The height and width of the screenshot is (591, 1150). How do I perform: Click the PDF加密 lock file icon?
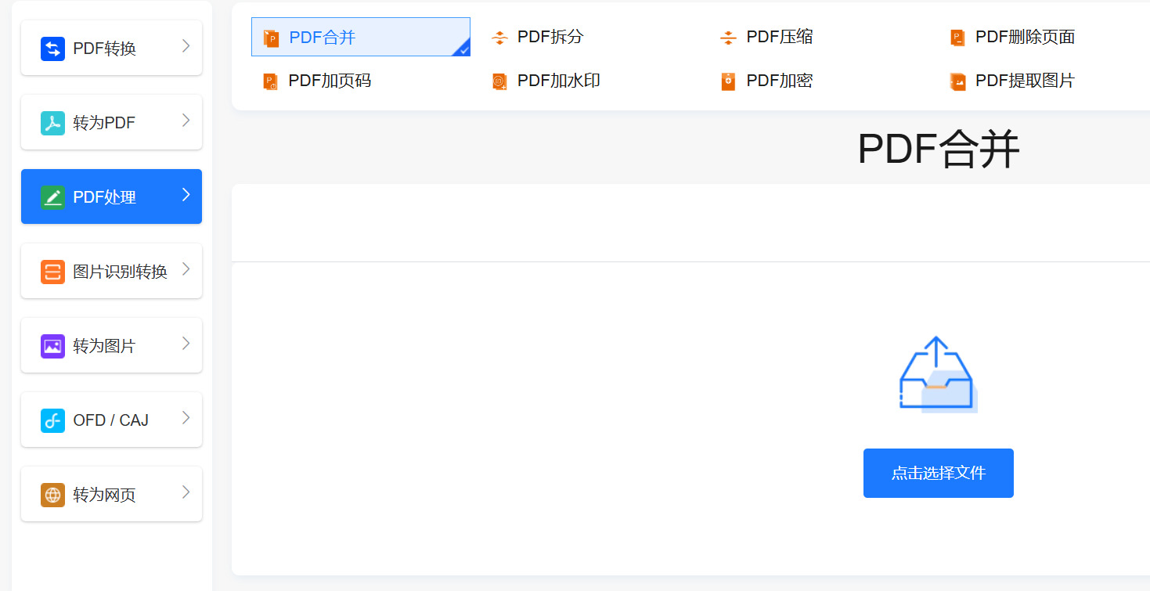(728, 81)
